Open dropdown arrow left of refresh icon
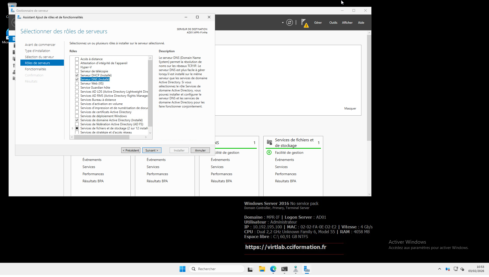The image size is (489, 277). (283, 23)
